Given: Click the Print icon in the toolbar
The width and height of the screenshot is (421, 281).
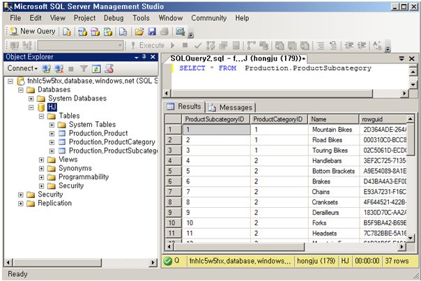Looking at the screenshot, I should pyautogui.click(x=164, y=31).
